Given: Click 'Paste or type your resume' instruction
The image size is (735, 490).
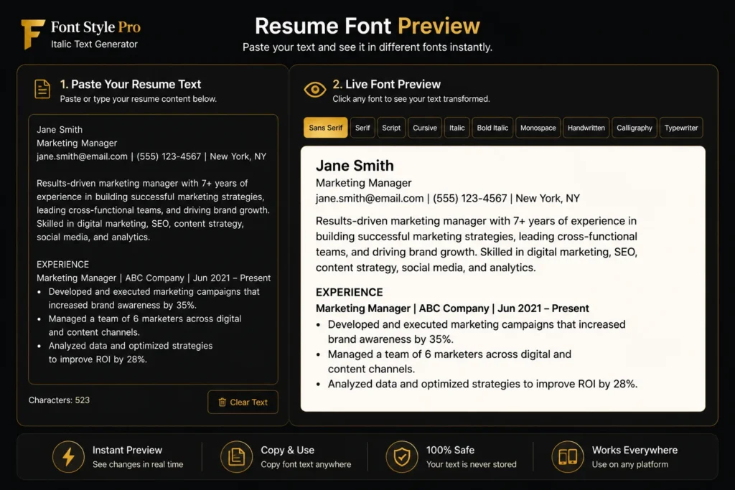Looking at the screenshot, I should coord(139,99).
